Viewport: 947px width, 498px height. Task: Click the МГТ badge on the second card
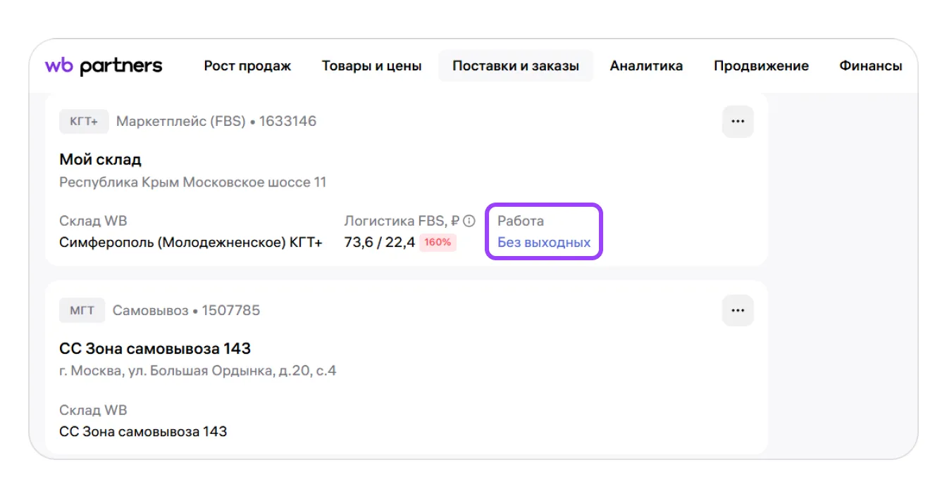tap(82, 310)
